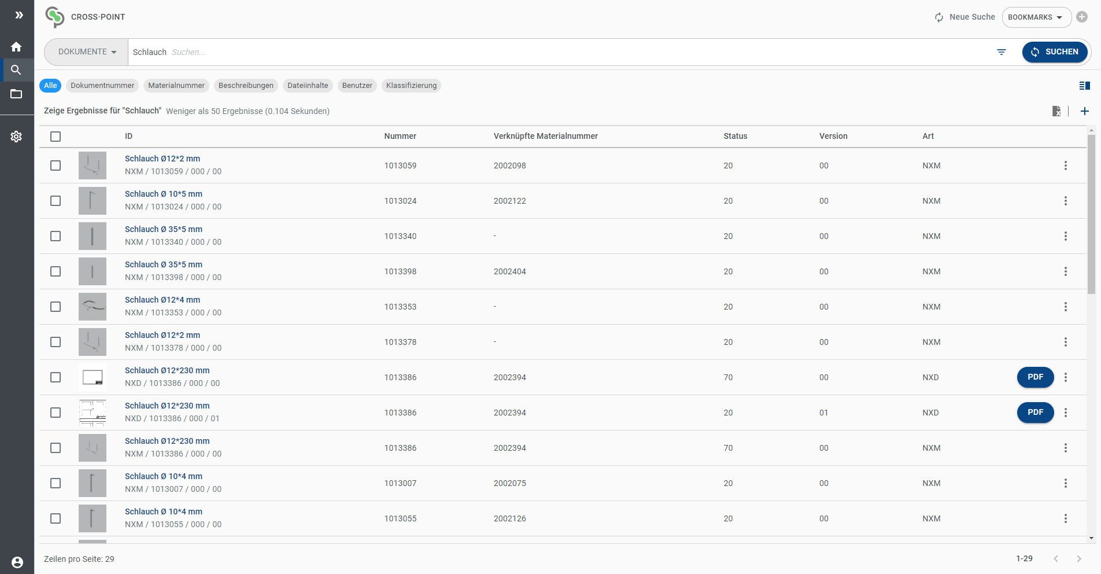
Task: Select all rows with header checkbox
Action: pos(56,137)
